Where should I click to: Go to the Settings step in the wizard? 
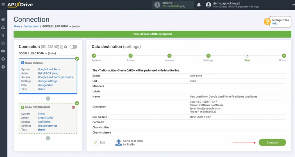pos(208,58)
